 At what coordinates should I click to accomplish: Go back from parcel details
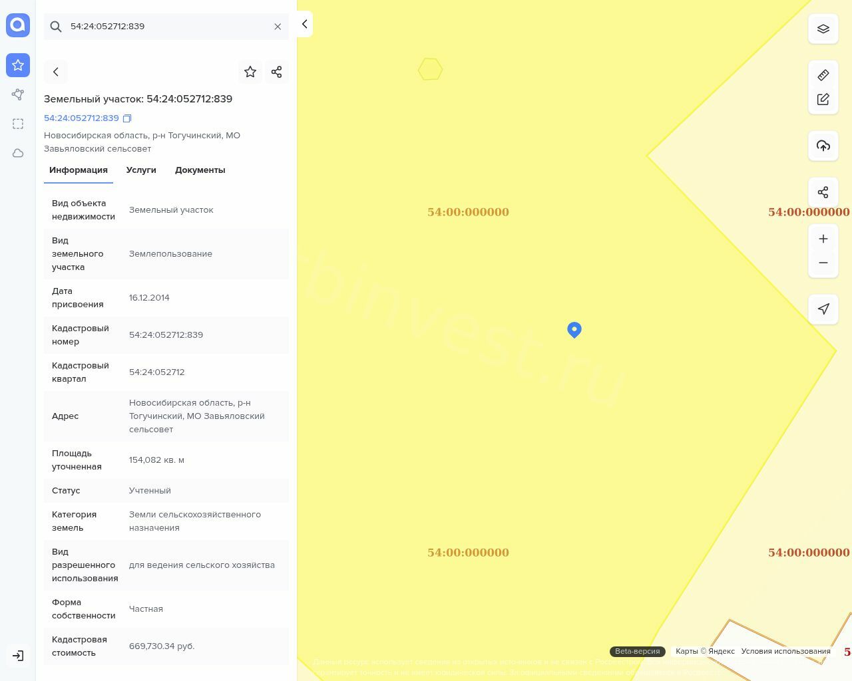pyautogui.click(x=56, y=72)
